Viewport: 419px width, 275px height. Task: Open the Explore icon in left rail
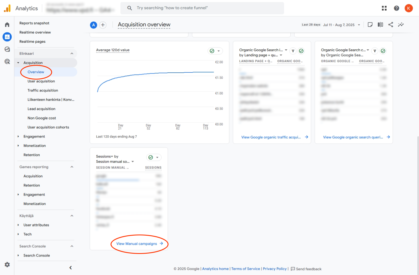point(7,49)
